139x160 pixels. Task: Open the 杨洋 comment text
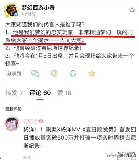(80, 137)
